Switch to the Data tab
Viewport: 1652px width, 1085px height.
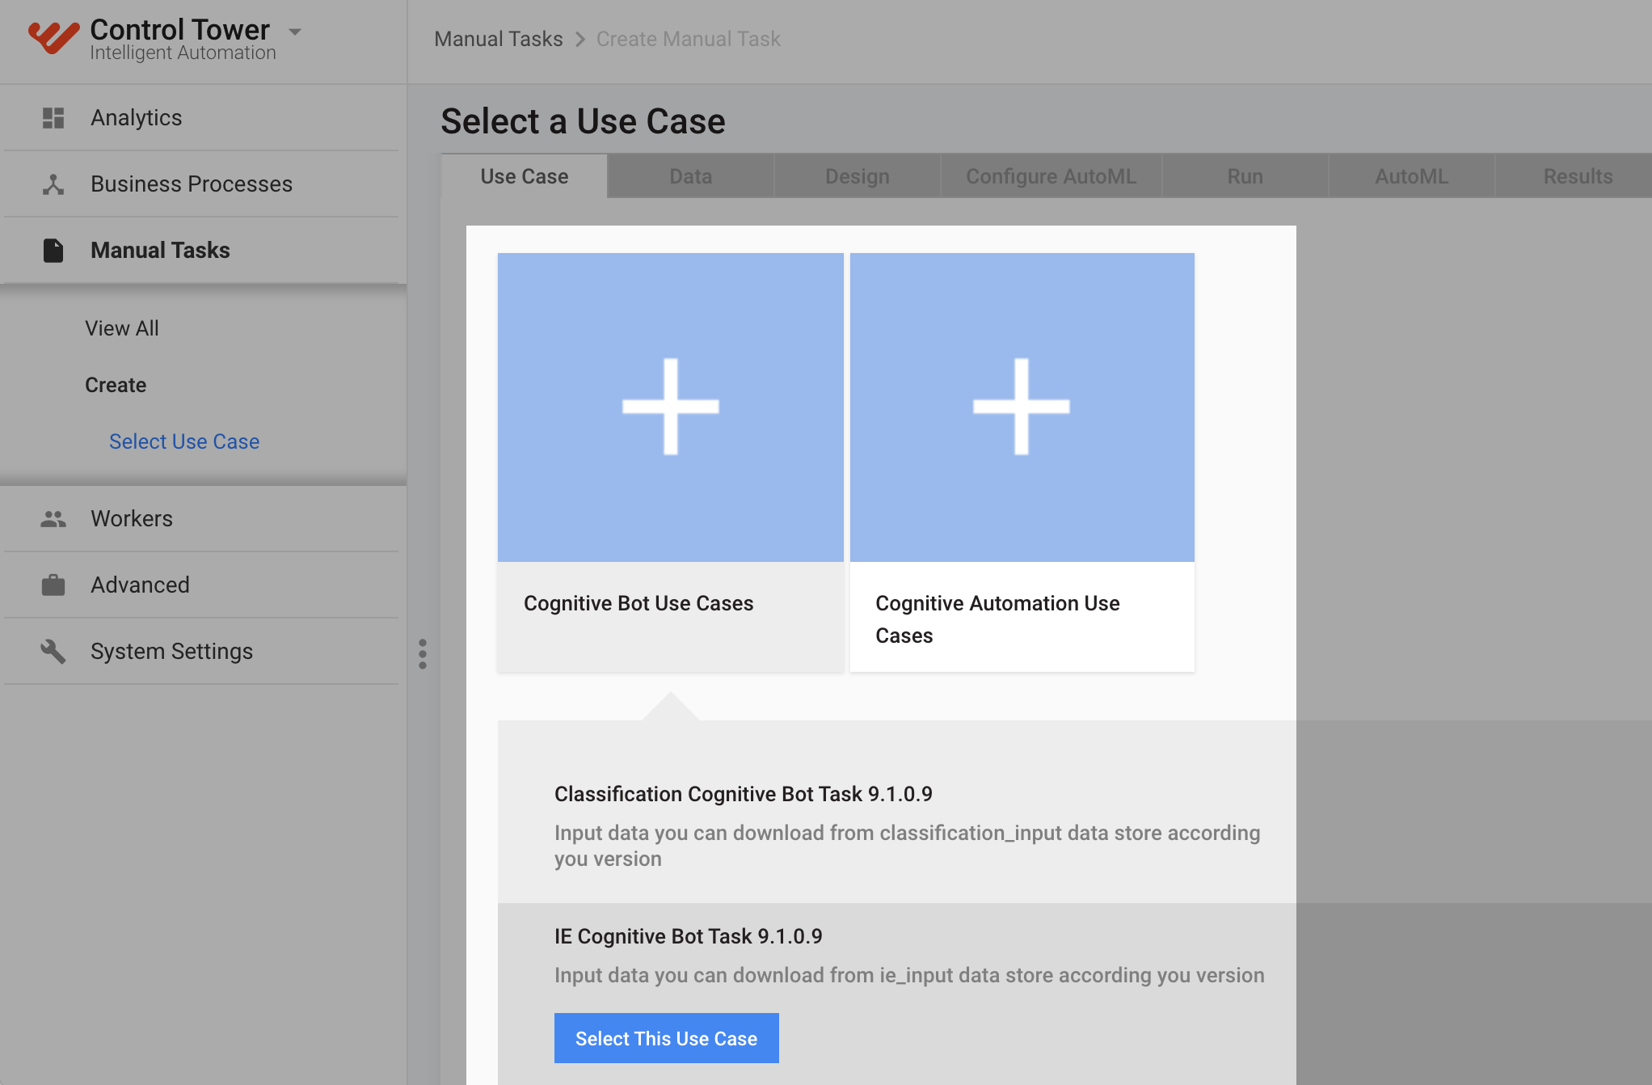[x=691, y=176]
